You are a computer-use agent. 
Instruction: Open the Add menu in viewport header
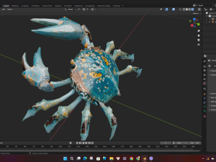(x=4, y=9)
